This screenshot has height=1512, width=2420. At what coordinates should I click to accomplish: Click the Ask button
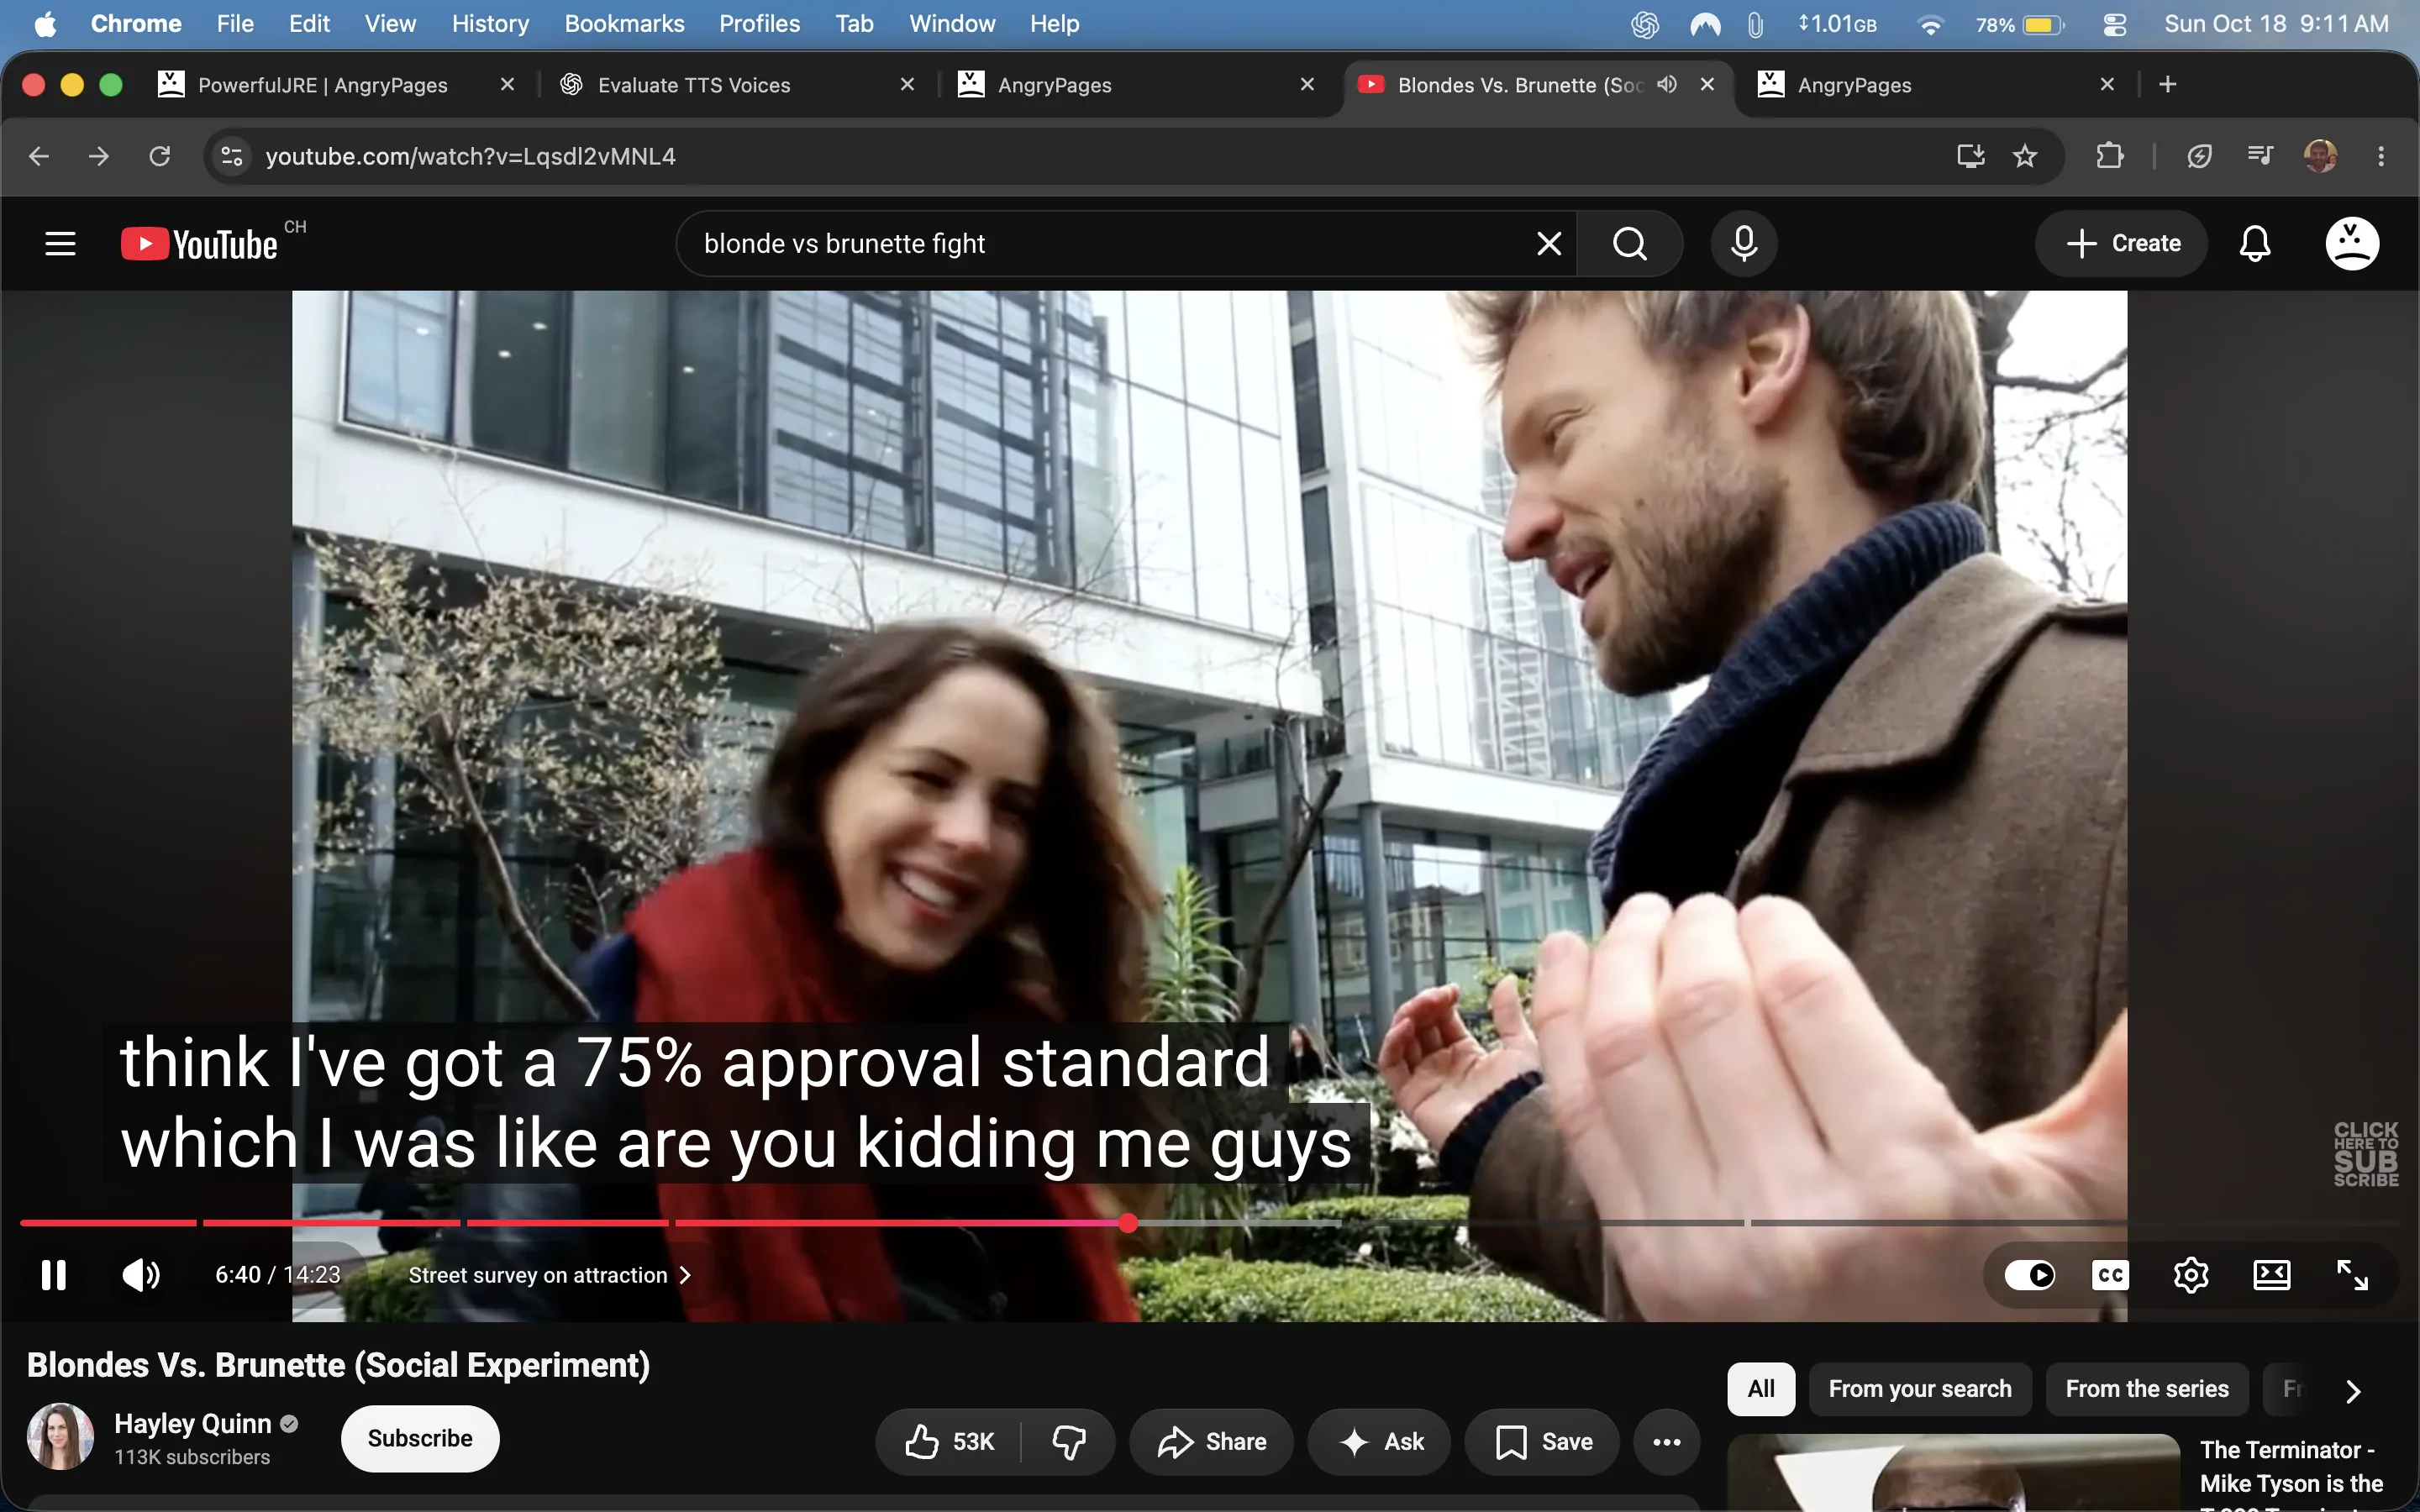(1379, 1441)
